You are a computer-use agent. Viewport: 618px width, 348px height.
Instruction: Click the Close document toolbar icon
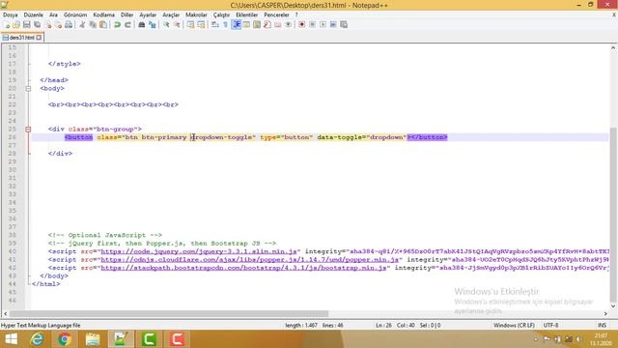48,25
